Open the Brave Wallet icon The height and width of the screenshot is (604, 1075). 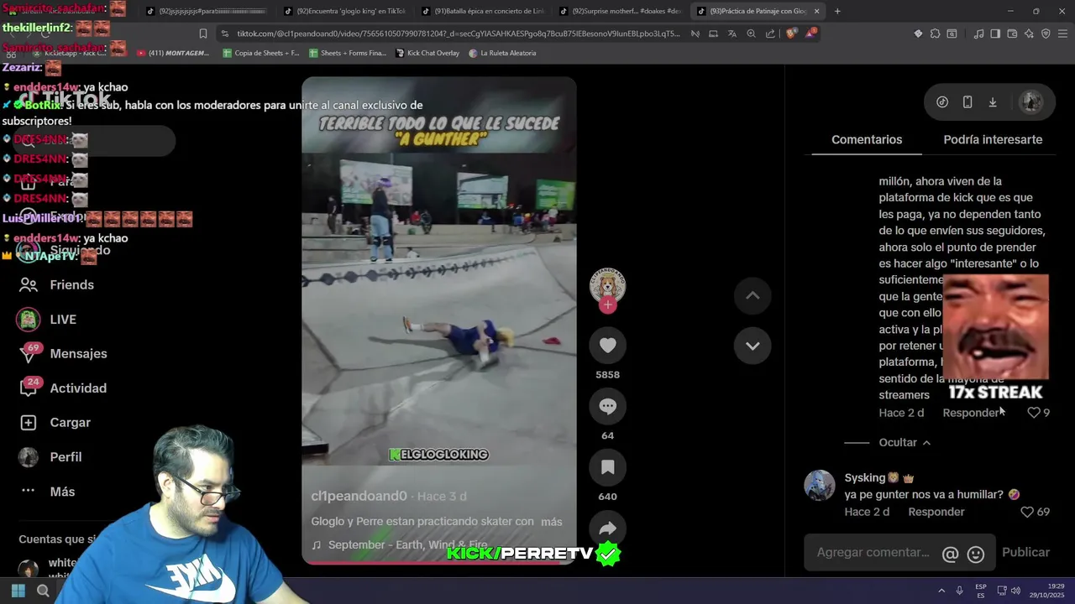(x=1012, y=34)
